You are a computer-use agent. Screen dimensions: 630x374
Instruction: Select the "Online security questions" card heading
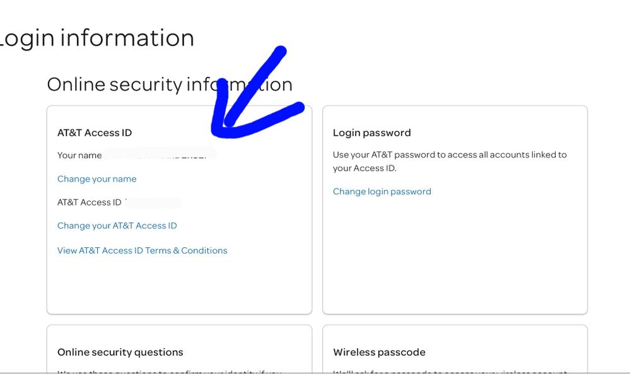point(120,353)
